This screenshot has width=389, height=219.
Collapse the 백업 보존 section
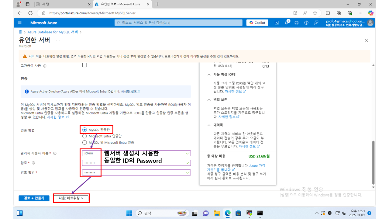[209, 100]
